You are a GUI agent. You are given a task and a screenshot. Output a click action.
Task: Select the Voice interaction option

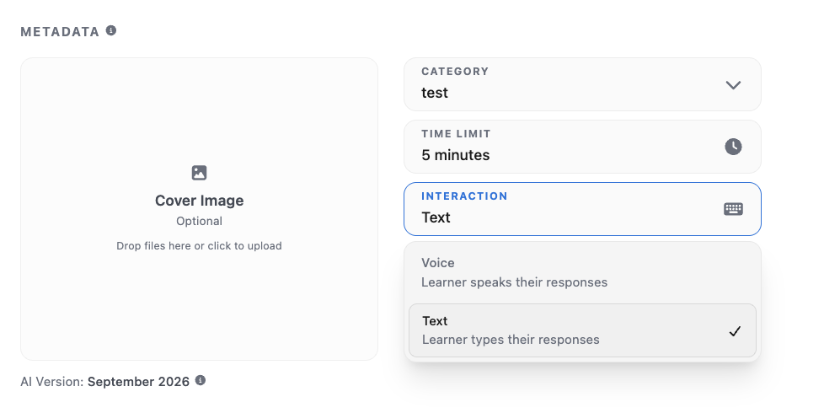point(582,272)
